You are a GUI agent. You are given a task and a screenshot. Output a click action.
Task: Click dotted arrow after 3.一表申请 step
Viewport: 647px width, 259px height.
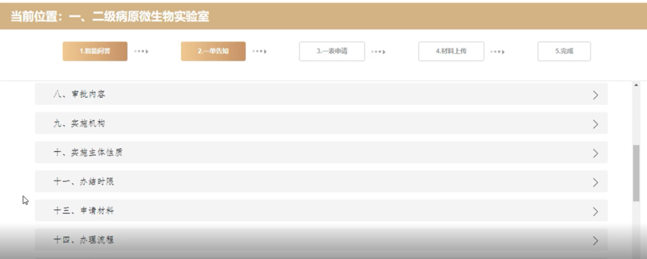pos(377,51)
